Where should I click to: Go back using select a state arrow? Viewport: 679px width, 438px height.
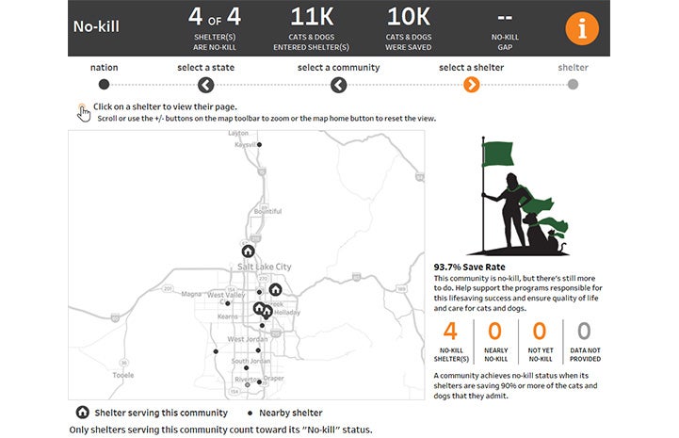pyautogui.click(x=205, y=85)
